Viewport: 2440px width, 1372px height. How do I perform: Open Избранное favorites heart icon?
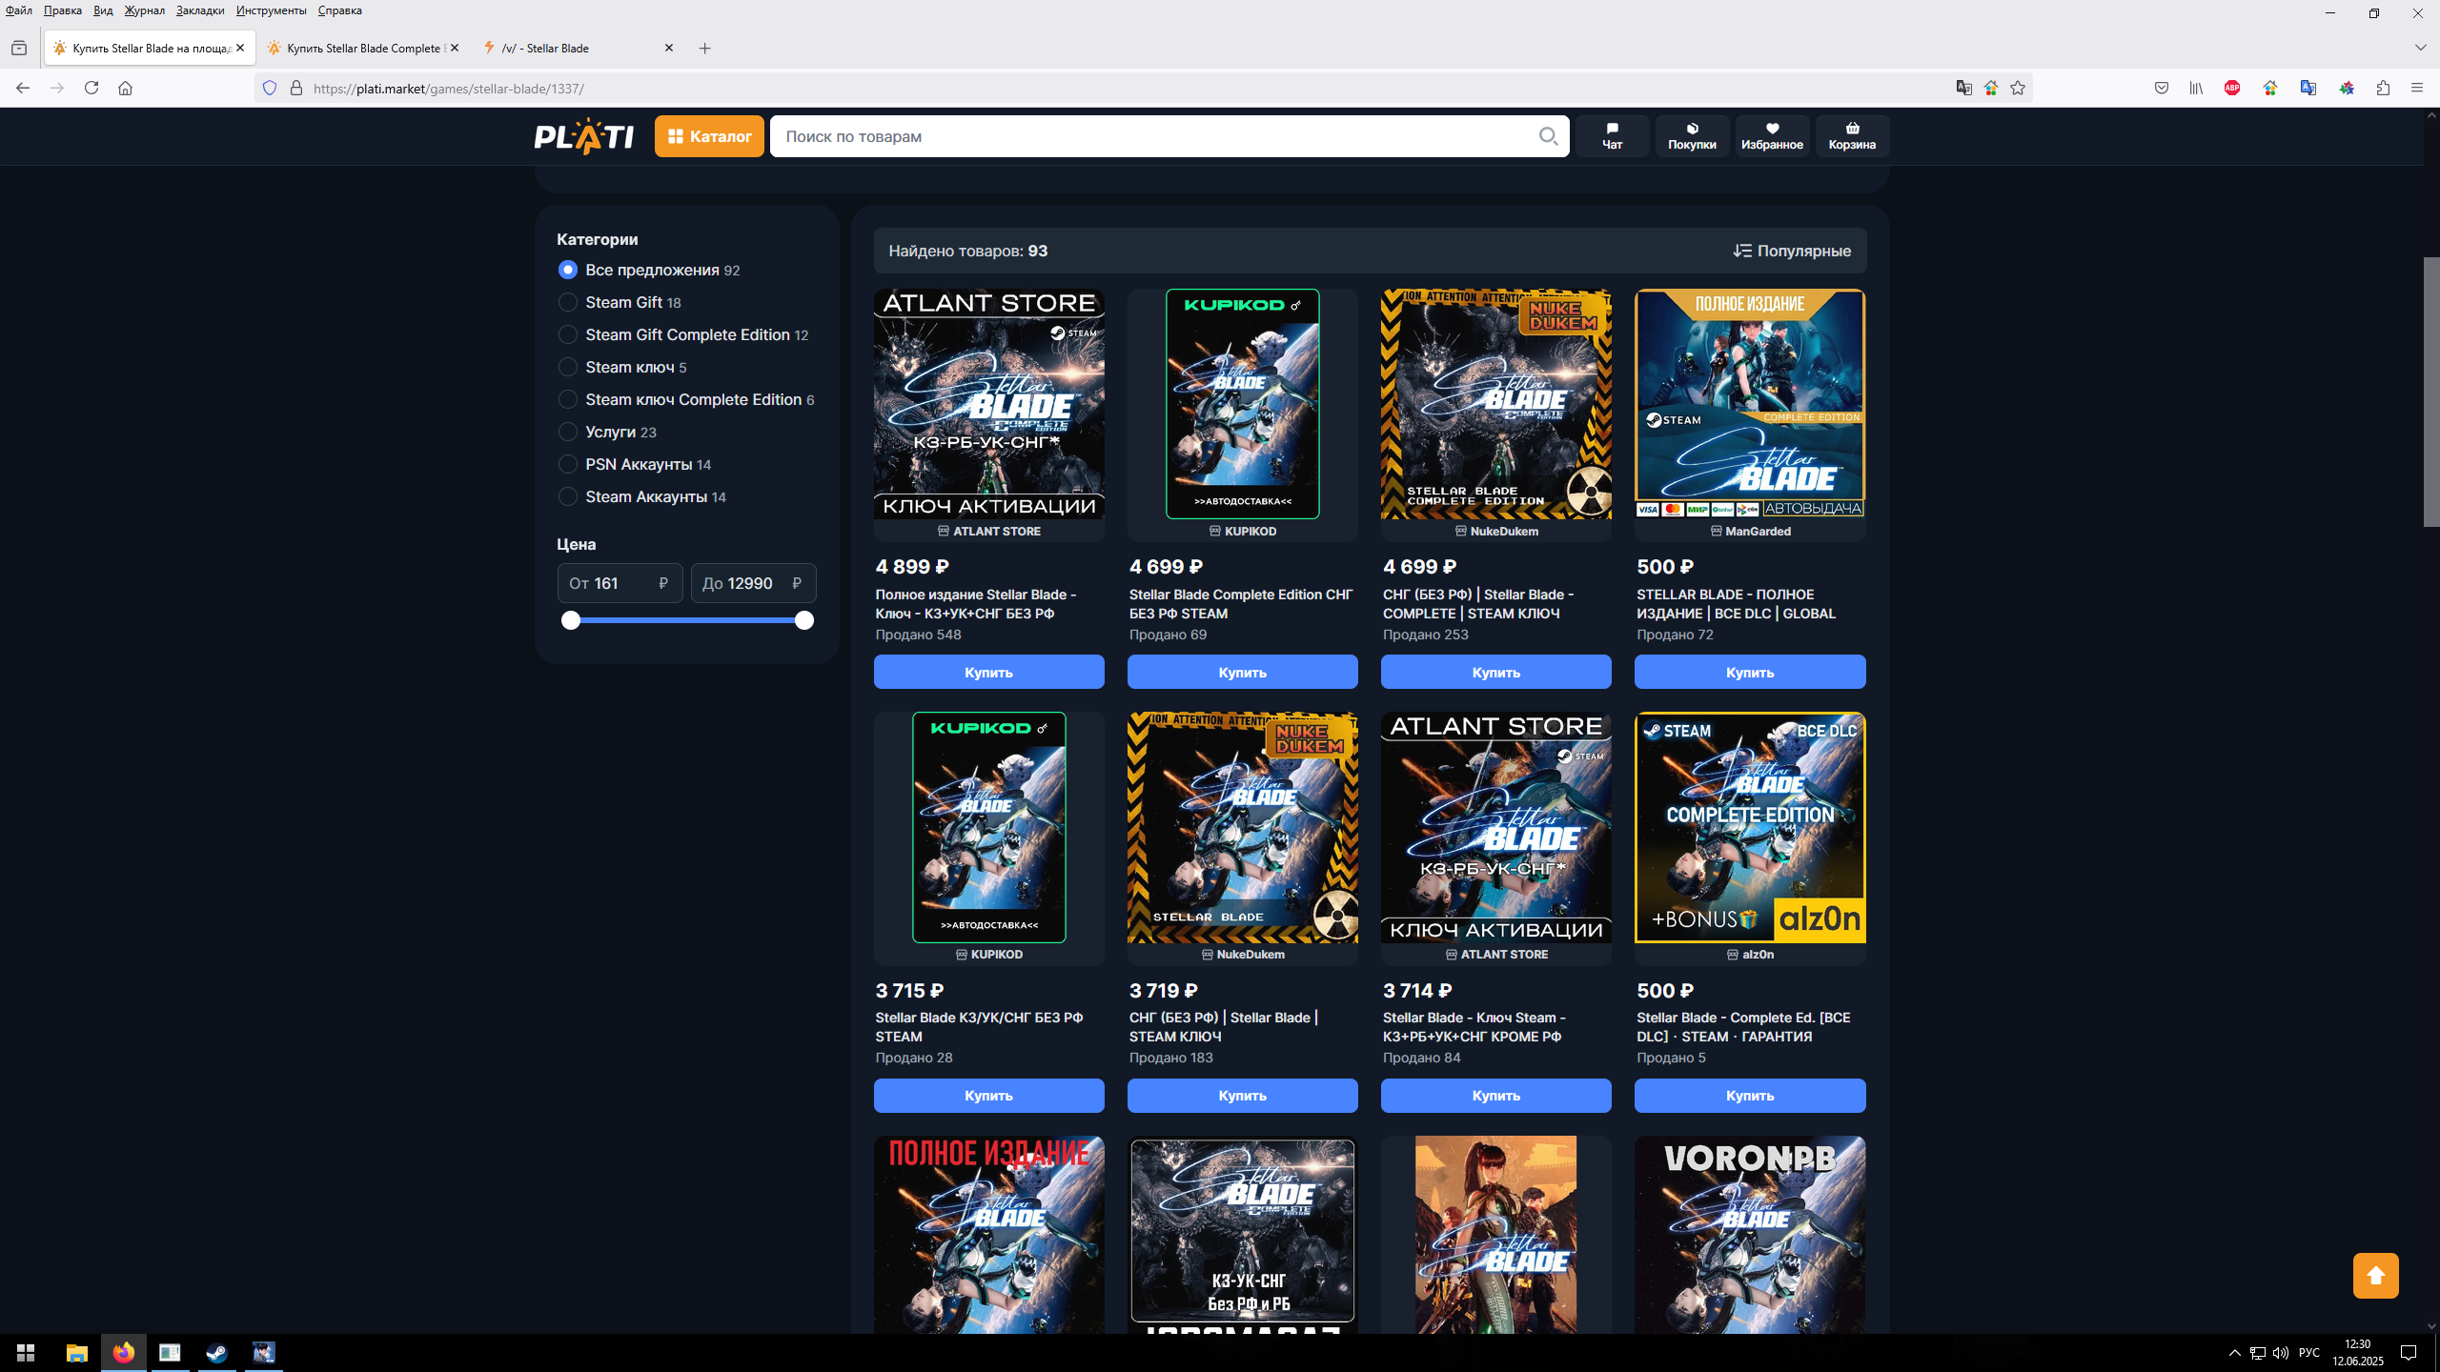click(x=1772, y=136)
